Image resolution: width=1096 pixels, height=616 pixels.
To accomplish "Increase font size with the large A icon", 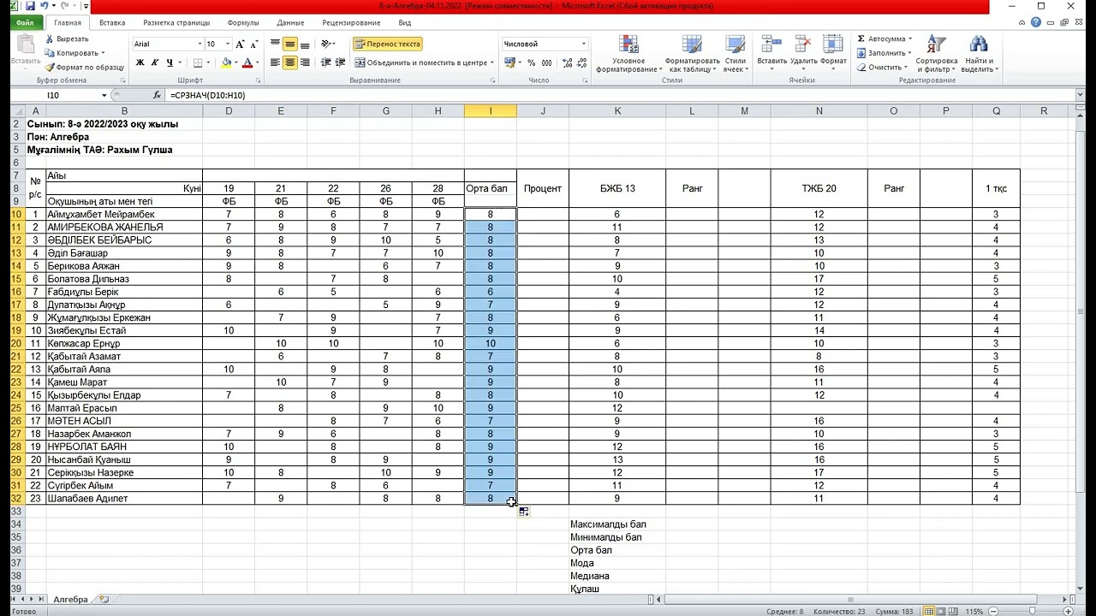I will tap(240, 44).
